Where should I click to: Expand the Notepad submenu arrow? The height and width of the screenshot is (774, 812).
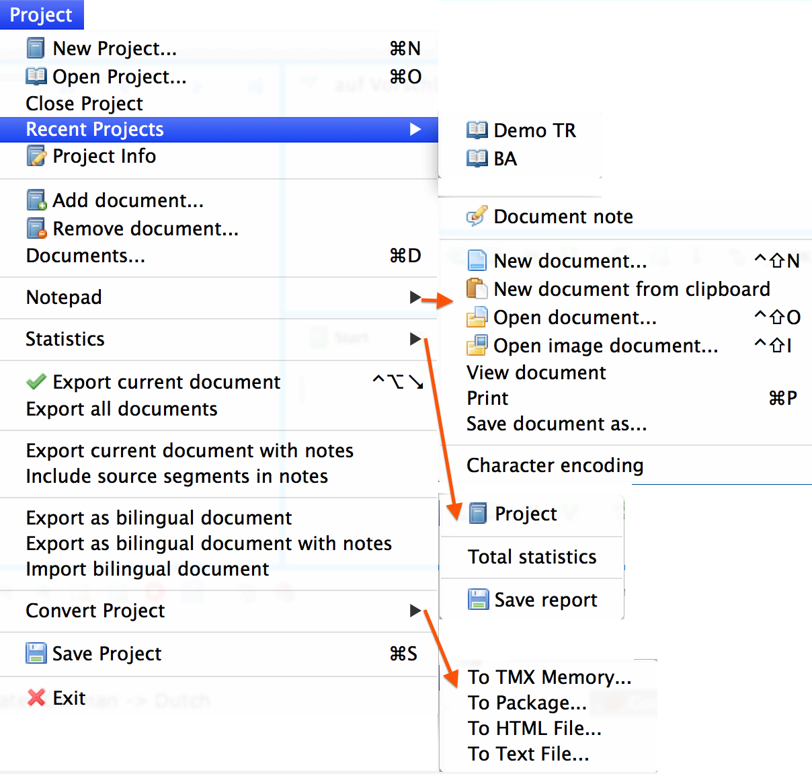415,297
